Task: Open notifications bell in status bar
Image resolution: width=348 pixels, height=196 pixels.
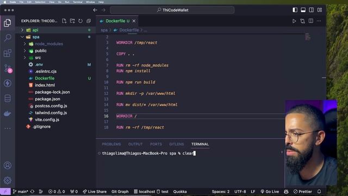Action: point(319,191)
